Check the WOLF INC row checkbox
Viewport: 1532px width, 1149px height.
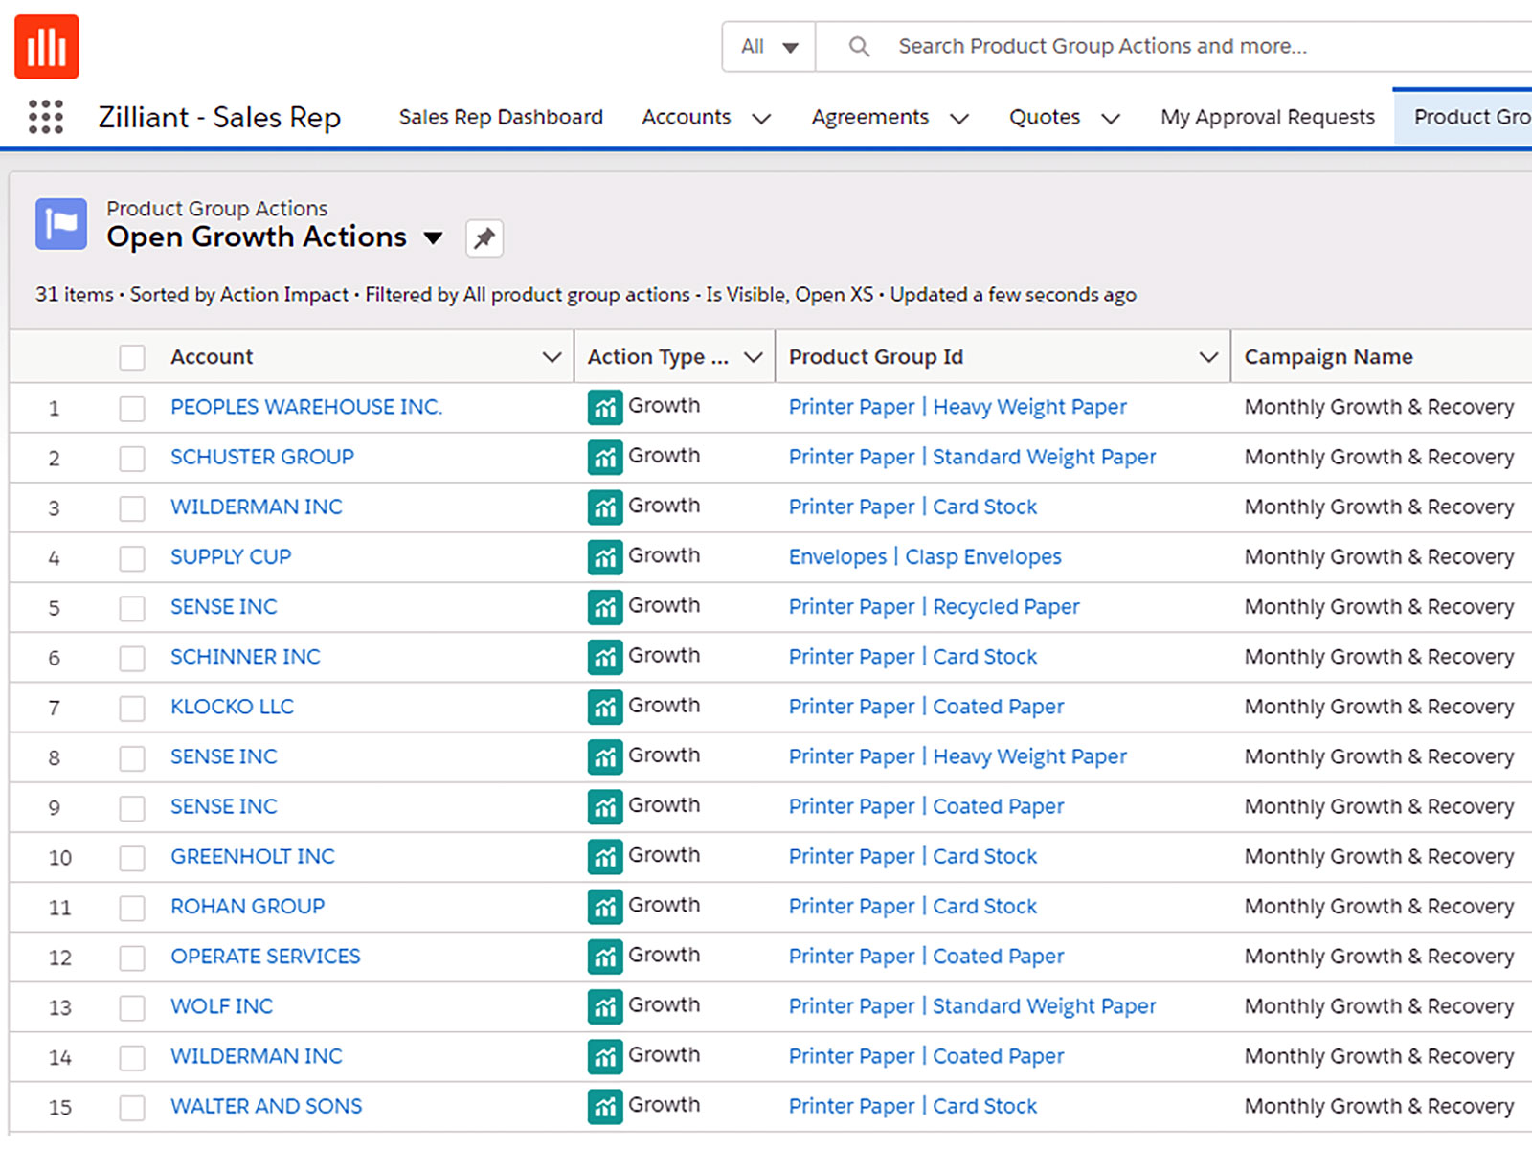point(132,1007)
